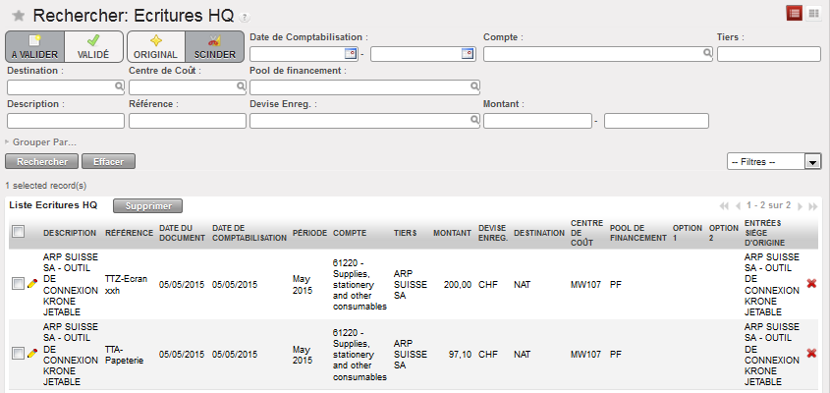Click the maximum Montant input field
This screenshot has height=393, width=830.
click(x=656, y=121)
